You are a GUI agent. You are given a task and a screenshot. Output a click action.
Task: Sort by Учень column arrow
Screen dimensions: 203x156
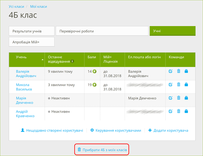pos(42,60)
